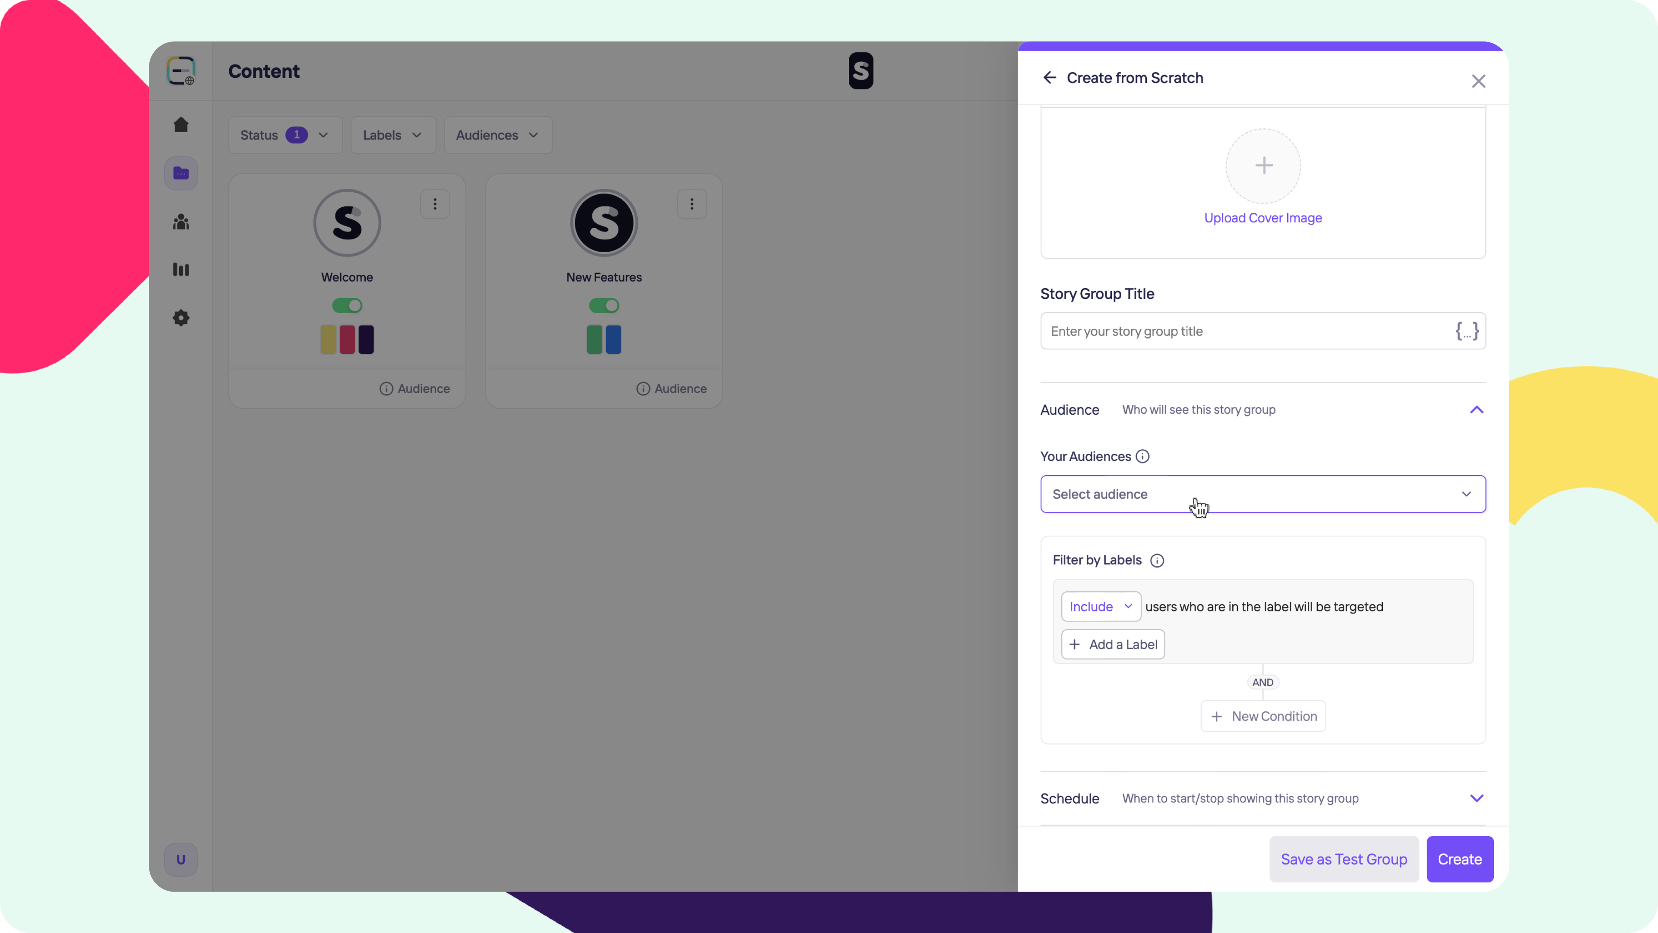Toggle the Welcome story group switch
Viewport: 1658px width, 933px height.
coord(347,305)
